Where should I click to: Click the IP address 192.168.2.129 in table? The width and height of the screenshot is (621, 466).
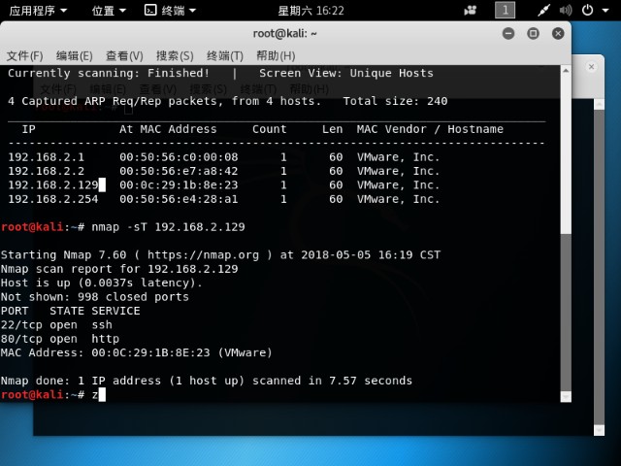(53, 185)
